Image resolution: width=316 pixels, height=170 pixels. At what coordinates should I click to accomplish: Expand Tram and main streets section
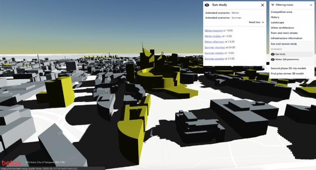click(x=284, y=33)
